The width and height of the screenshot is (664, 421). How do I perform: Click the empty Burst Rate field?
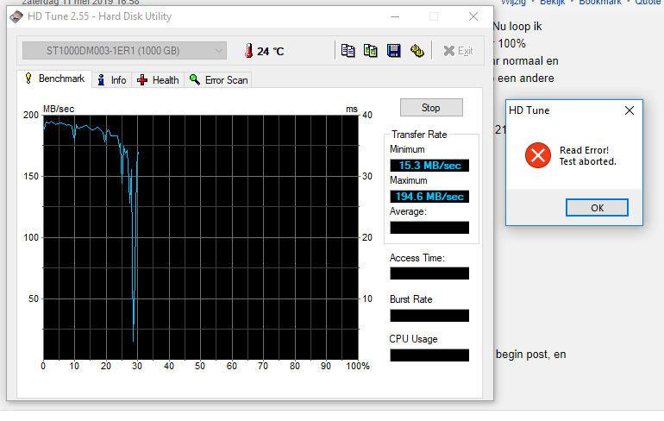(x=429, y=316)
